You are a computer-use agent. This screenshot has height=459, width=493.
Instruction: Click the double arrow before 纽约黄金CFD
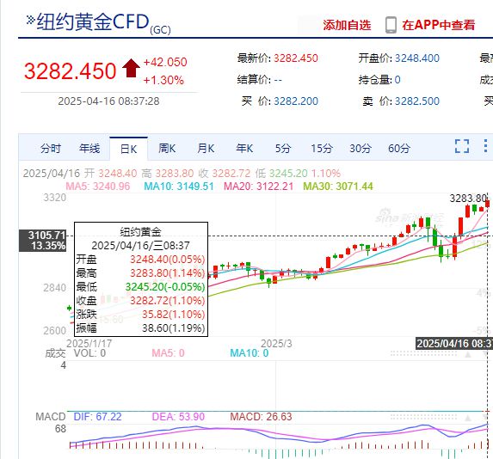(x=30, y=20)
